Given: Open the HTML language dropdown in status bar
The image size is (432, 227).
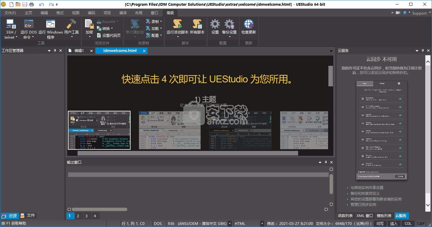Looking at the screenshot, I should pos(263,224).
